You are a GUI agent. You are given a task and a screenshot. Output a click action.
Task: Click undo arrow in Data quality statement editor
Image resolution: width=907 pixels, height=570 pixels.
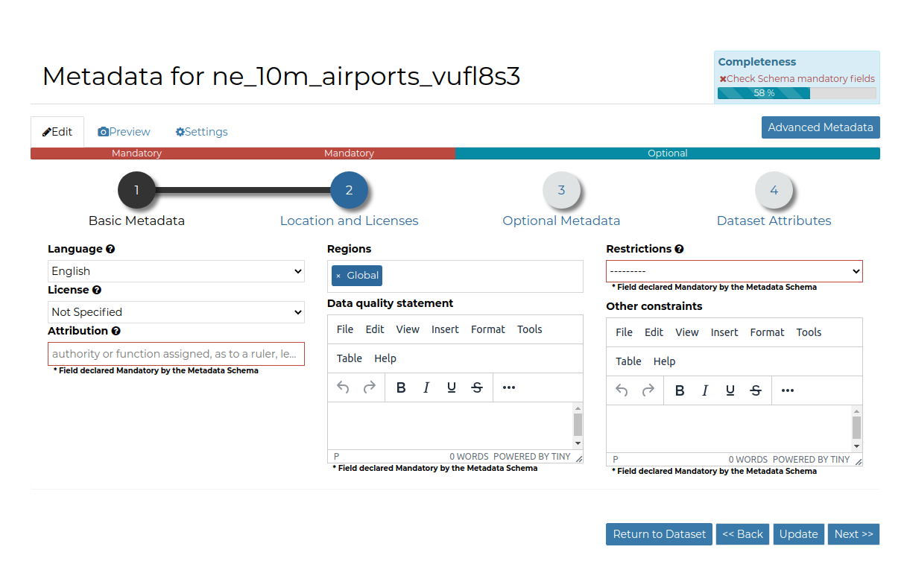tap(342, 387)
